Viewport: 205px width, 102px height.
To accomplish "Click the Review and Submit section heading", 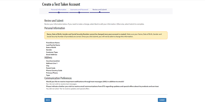I will click(x=54, y=21).
